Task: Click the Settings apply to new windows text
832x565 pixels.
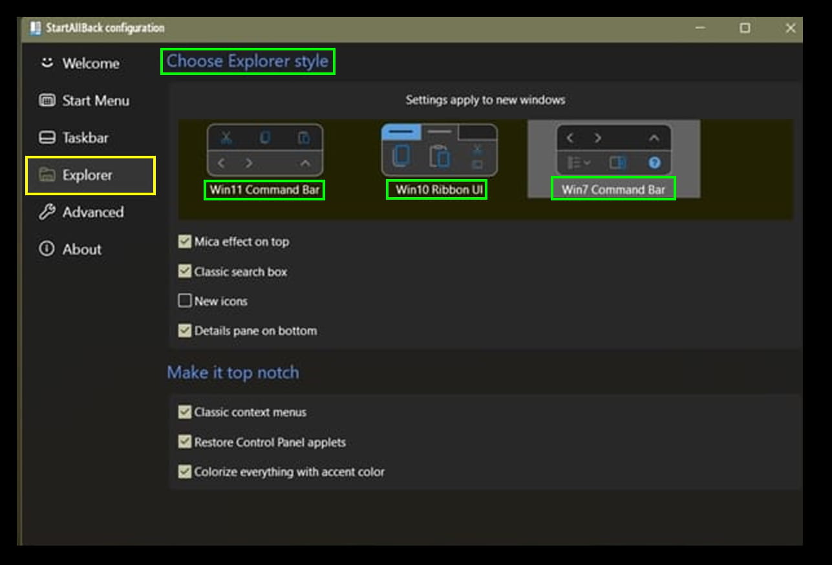Action: [485, 100]
